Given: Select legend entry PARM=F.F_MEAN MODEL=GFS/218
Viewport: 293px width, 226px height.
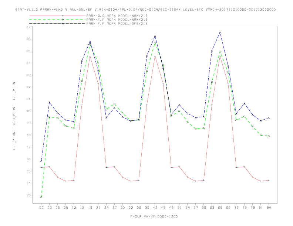Looking at the screenshot, I should (117, 24).
